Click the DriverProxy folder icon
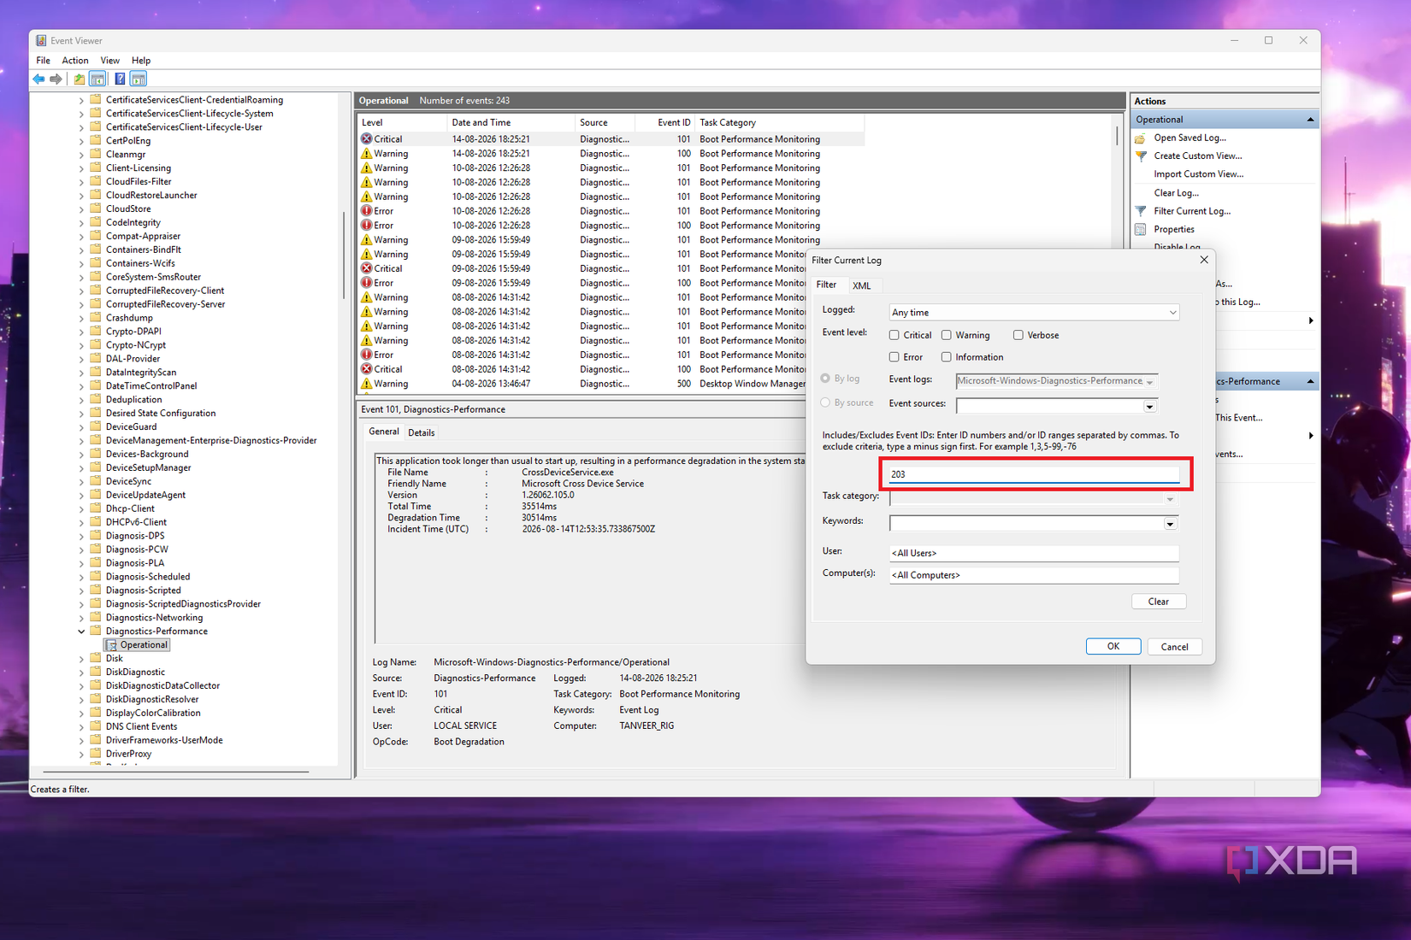The width and height of the screenshot is (1411, 940). (96, 753)
